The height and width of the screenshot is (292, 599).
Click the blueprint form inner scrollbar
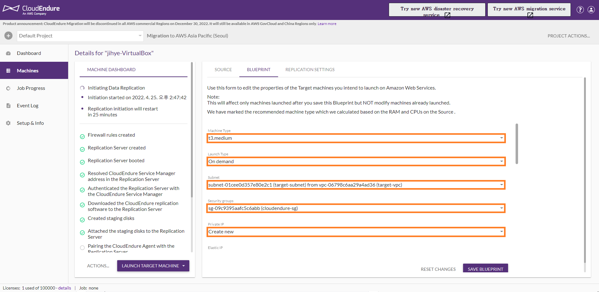517,144
